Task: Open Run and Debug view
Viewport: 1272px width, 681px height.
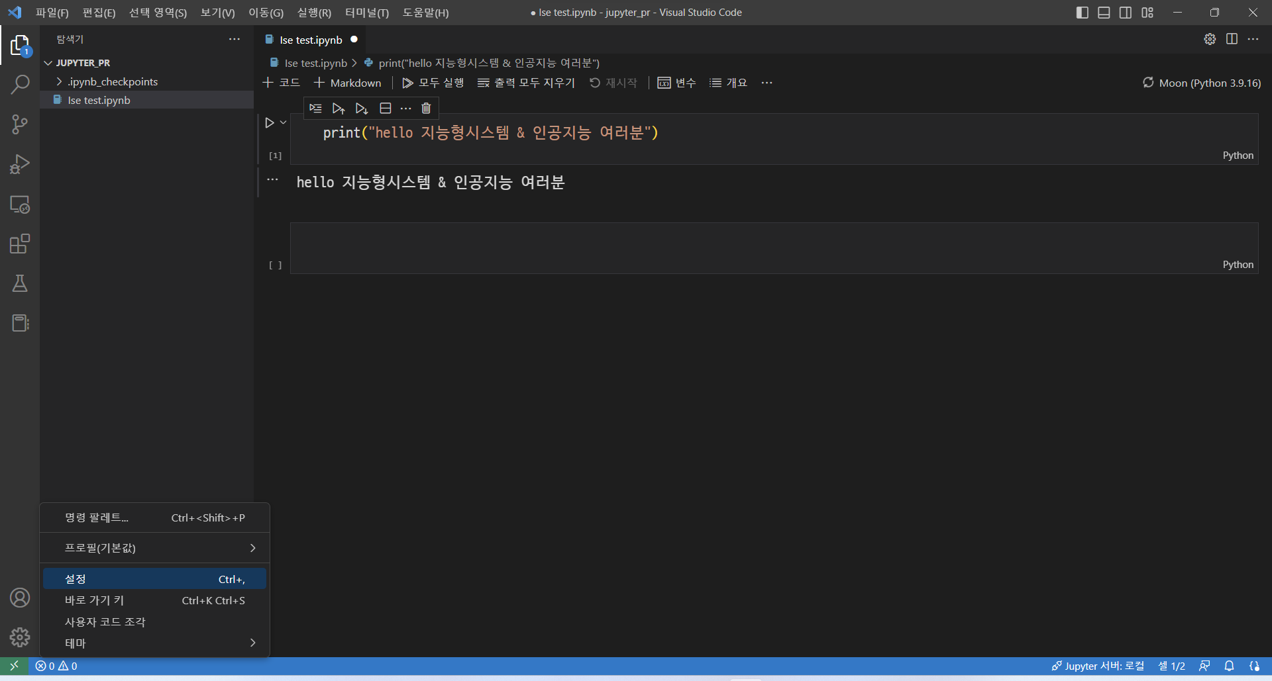Action: point(20,164)
